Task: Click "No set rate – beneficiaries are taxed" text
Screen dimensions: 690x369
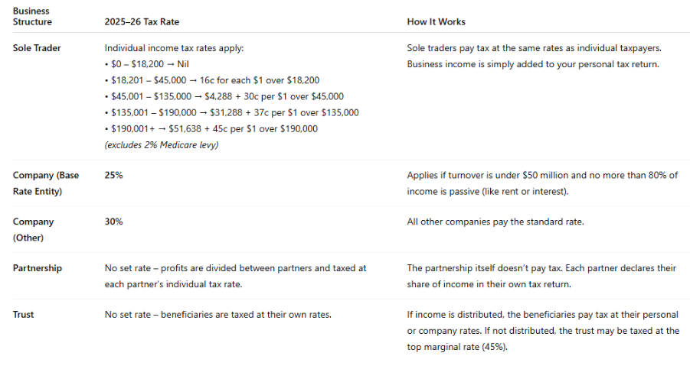Action: point(217,314)
